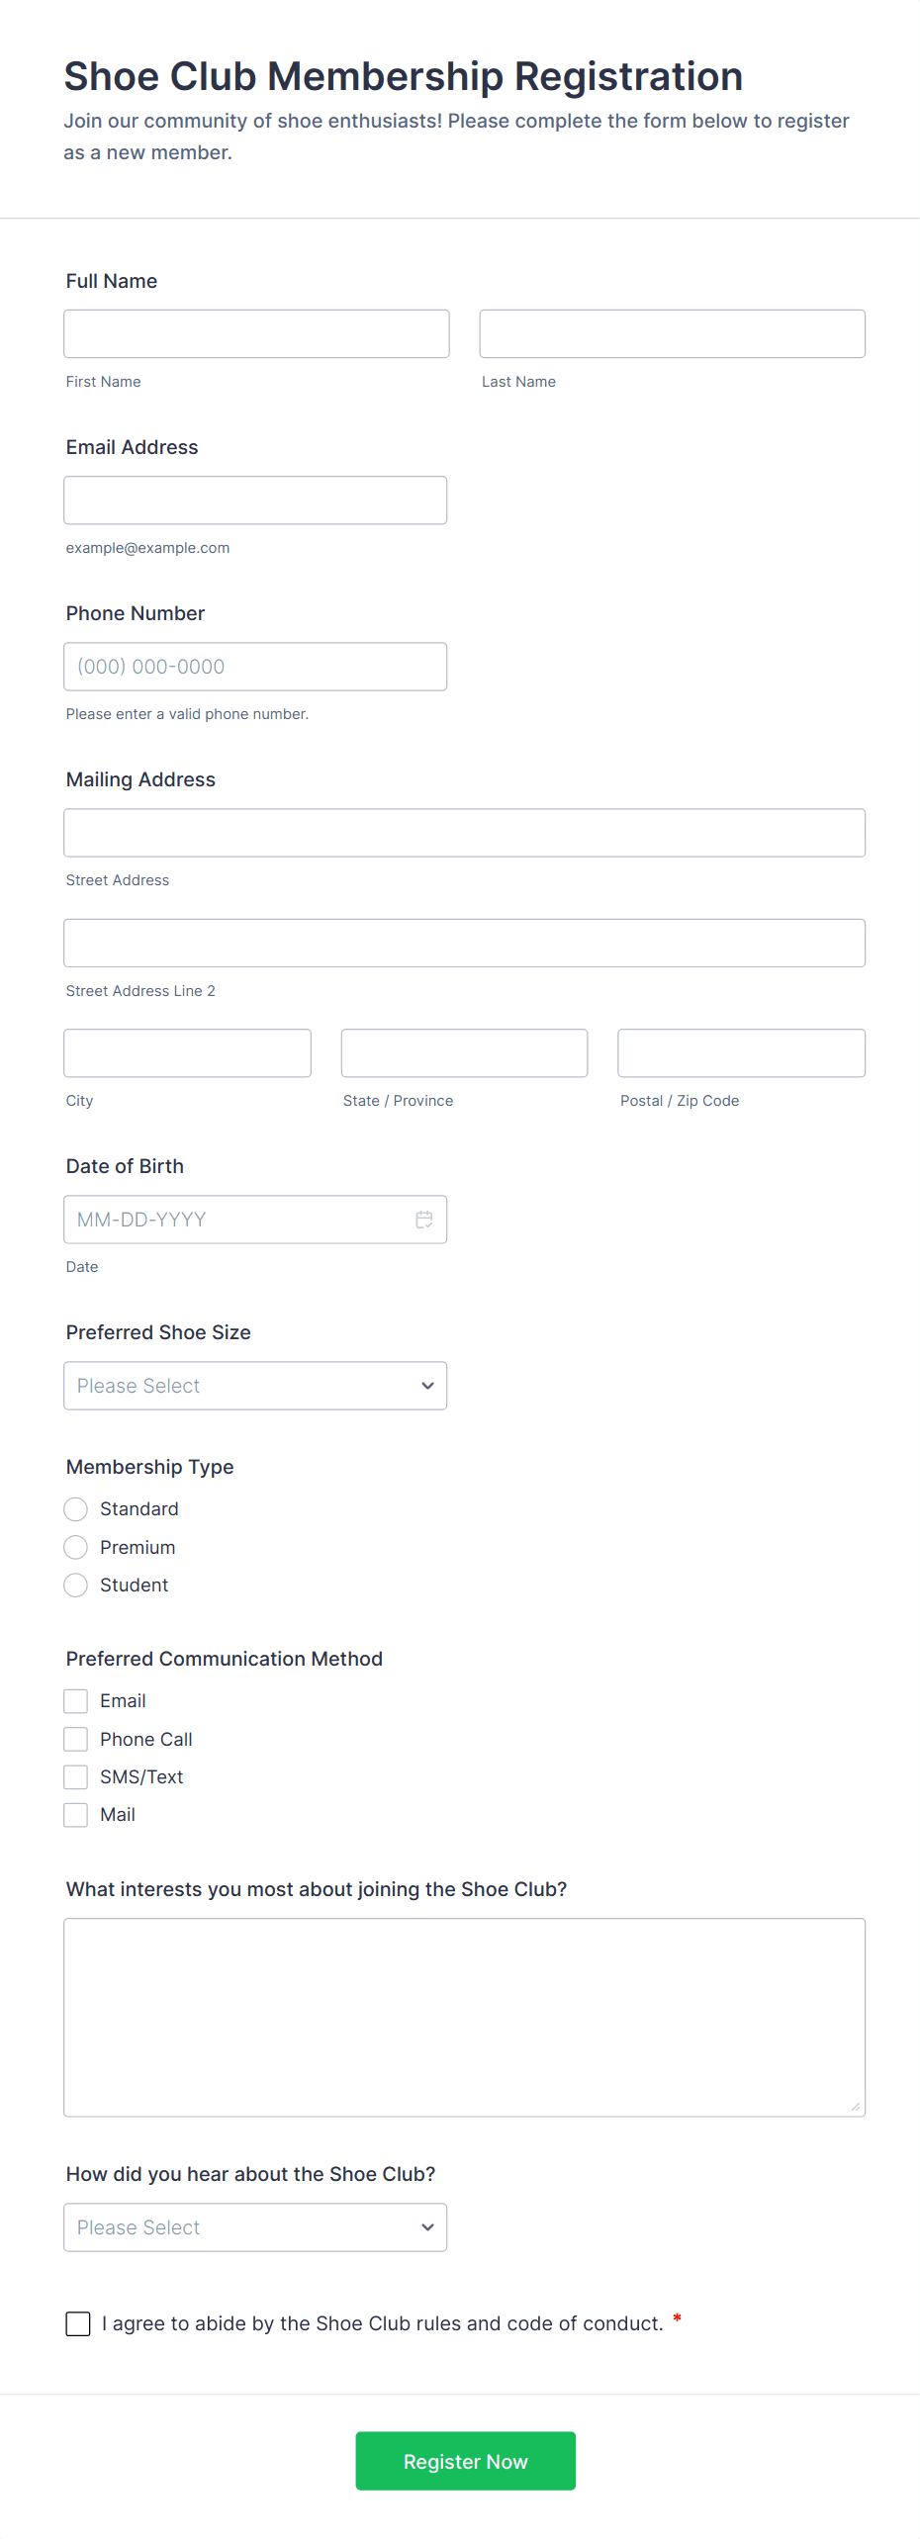Enable the SMS/Text communication option
This screenshot has width=920, height=2539.
76,1777
